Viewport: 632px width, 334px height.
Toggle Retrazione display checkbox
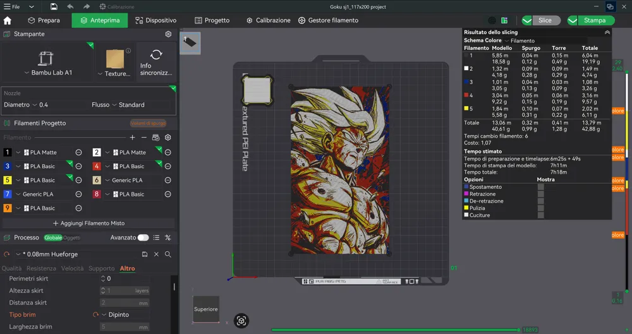pyautogui.click(x=540, y=194)
